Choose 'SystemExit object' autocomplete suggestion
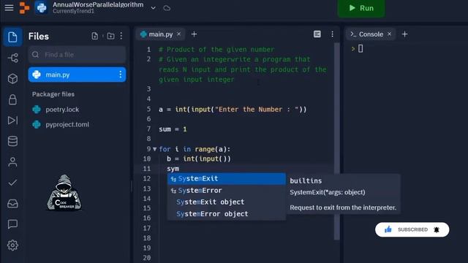The height and width of the screenshot is (263, 468). click(227, 202)
